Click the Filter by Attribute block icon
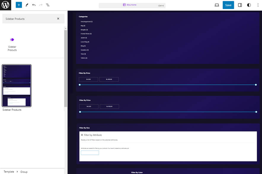Screen dimensions: 262x174 tap(82, 135)
